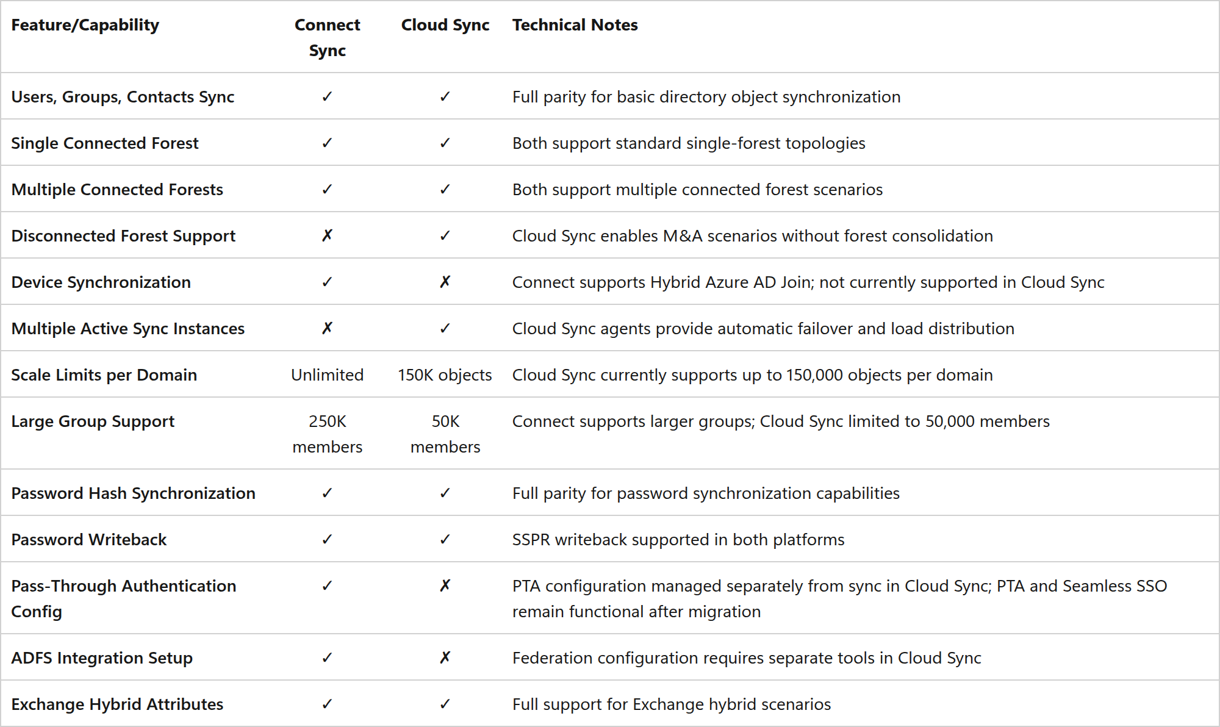
Task: Click the Cloud Sync checkmark for Exchange Hybrid Attributes
Action: pyautogui.click(x=445, y=704)
